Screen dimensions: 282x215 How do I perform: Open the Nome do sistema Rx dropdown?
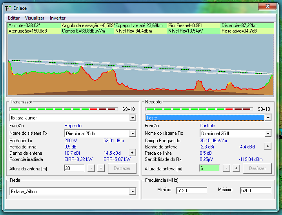tap(268, 134)
